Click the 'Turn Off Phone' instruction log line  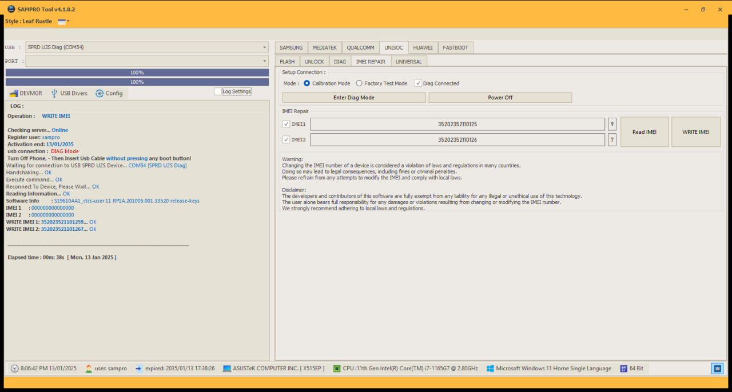100,158
